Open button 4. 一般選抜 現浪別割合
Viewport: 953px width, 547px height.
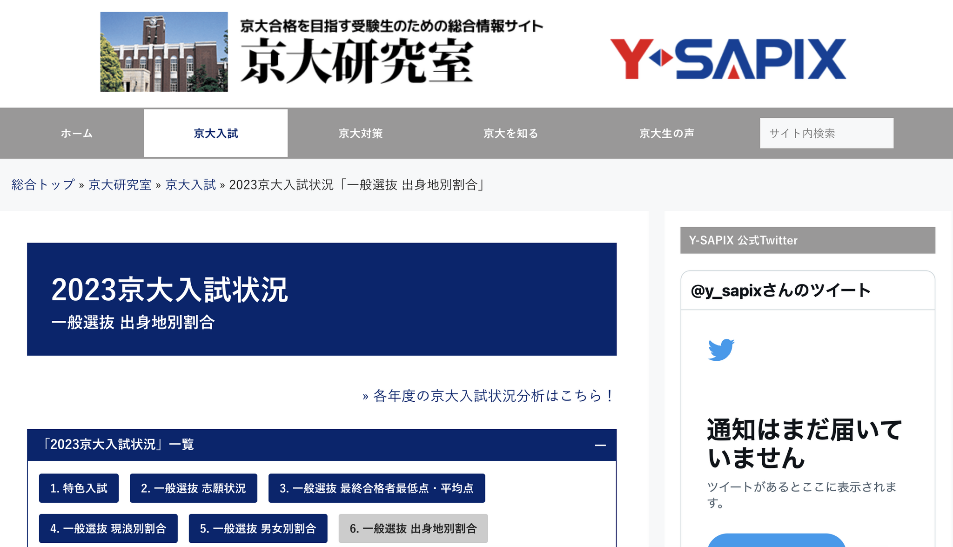coord(108,528)
